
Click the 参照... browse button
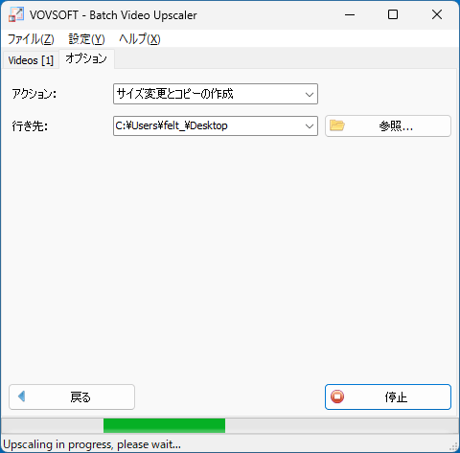click(388, 126)
